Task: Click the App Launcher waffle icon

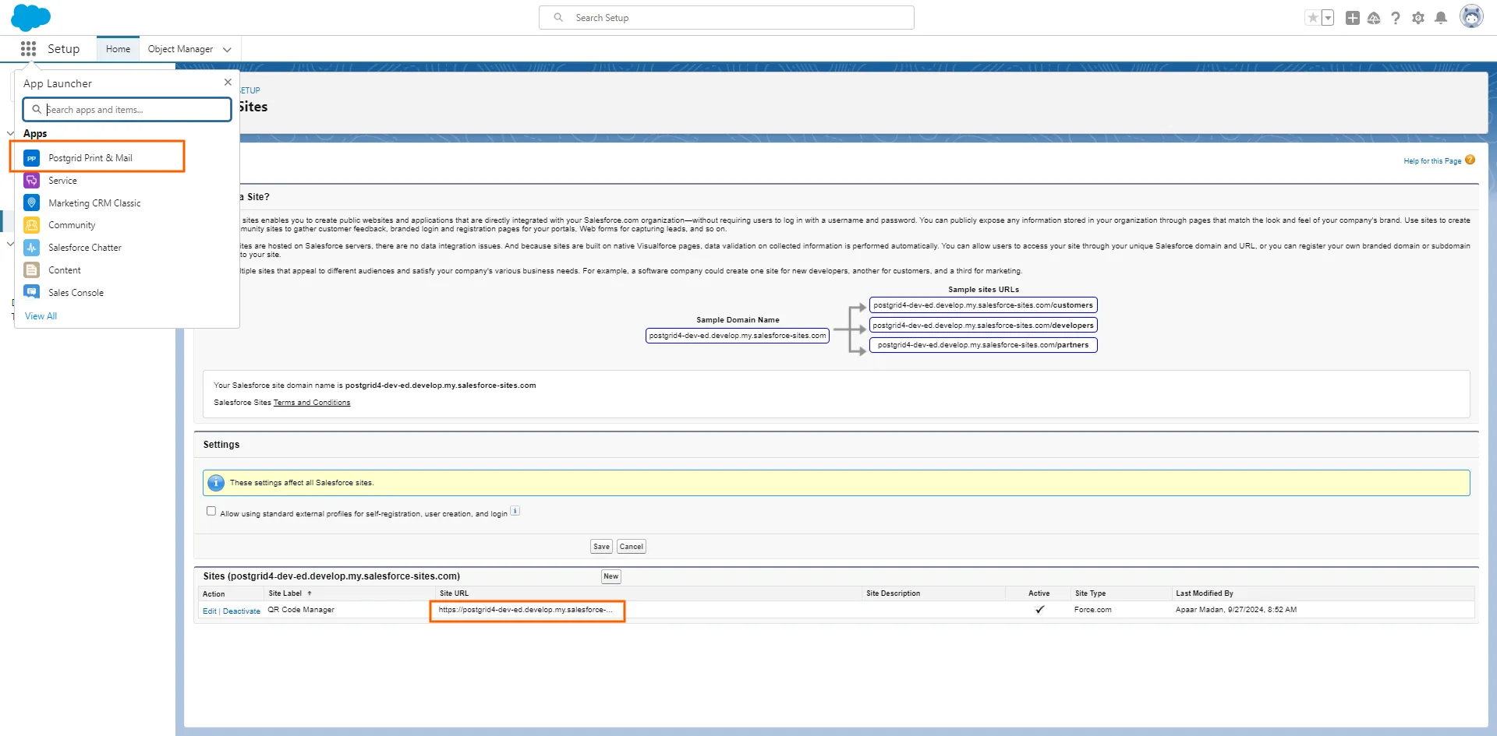Action: [28, 49]
